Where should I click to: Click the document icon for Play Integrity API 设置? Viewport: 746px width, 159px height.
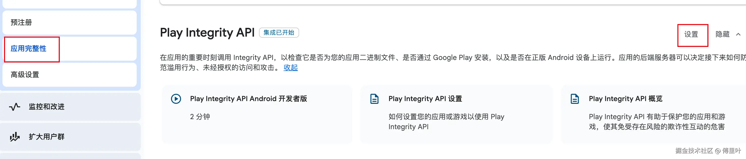tap(374, 99)
